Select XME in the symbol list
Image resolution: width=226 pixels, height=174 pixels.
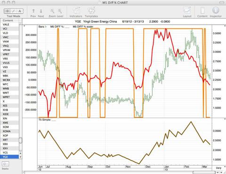click(9, 122)
